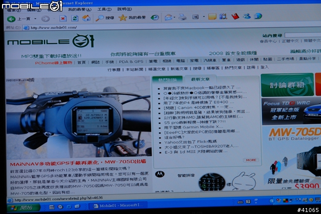Expand the Mail button dropdown arrow
Image resolution: width=321 pixels, height=214 pixels.
[x=175, y=17]
